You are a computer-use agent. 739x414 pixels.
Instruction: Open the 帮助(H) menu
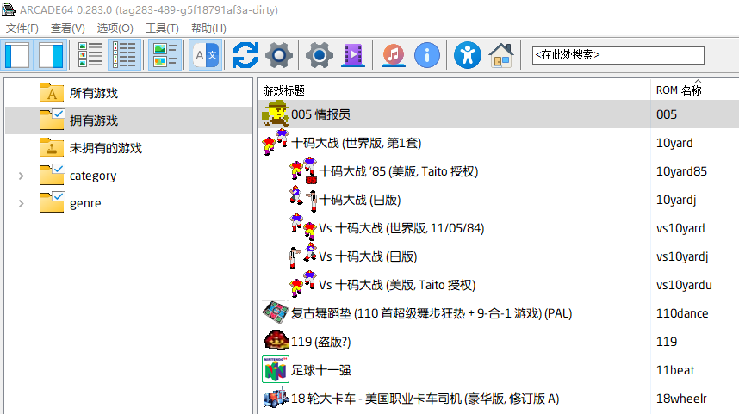tap(208, 28)
